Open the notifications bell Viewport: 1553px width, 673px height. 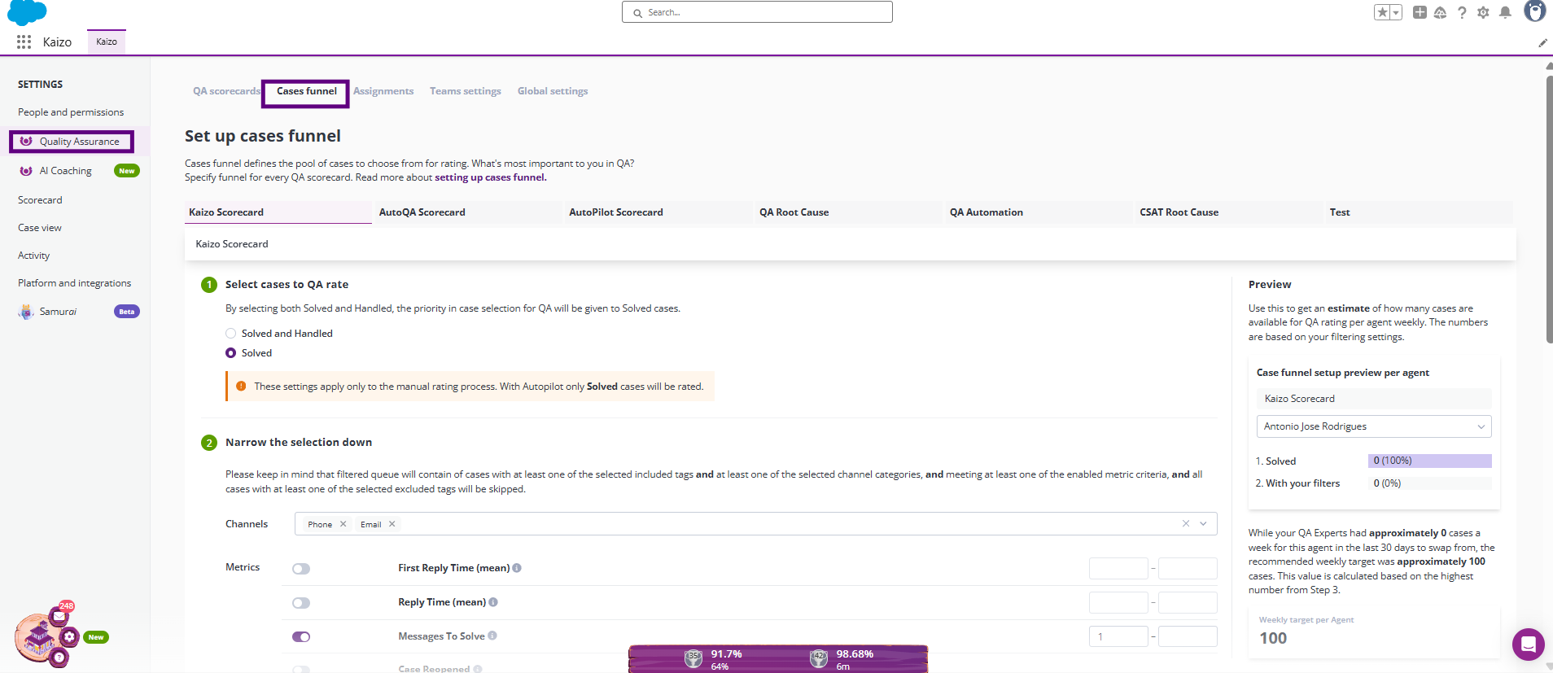click(x=1506, y=12)
